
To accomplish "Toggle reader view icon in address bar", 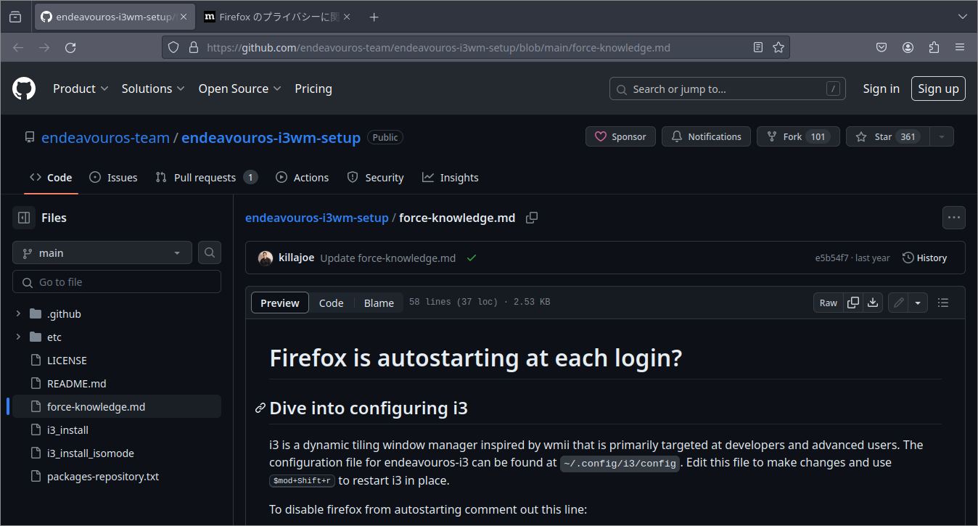I will (758, 47).
